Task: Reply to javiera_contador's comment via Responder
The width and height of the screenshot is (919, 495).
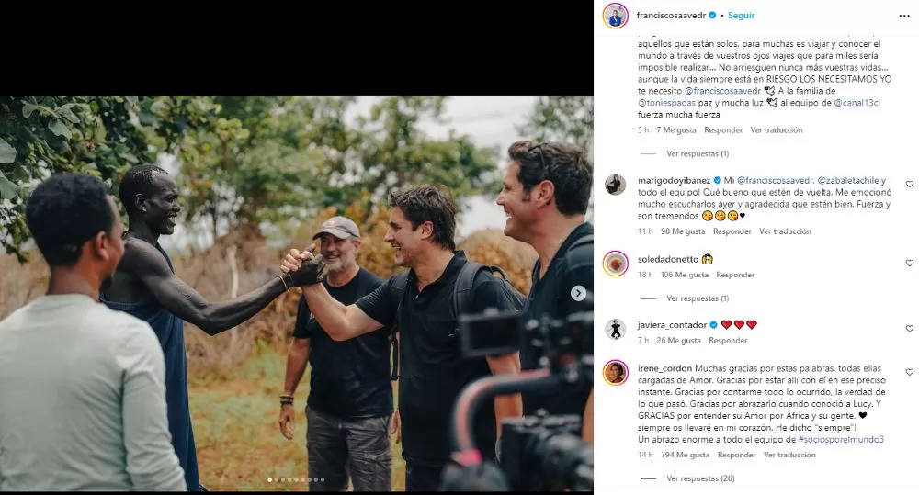Action: 728,341
